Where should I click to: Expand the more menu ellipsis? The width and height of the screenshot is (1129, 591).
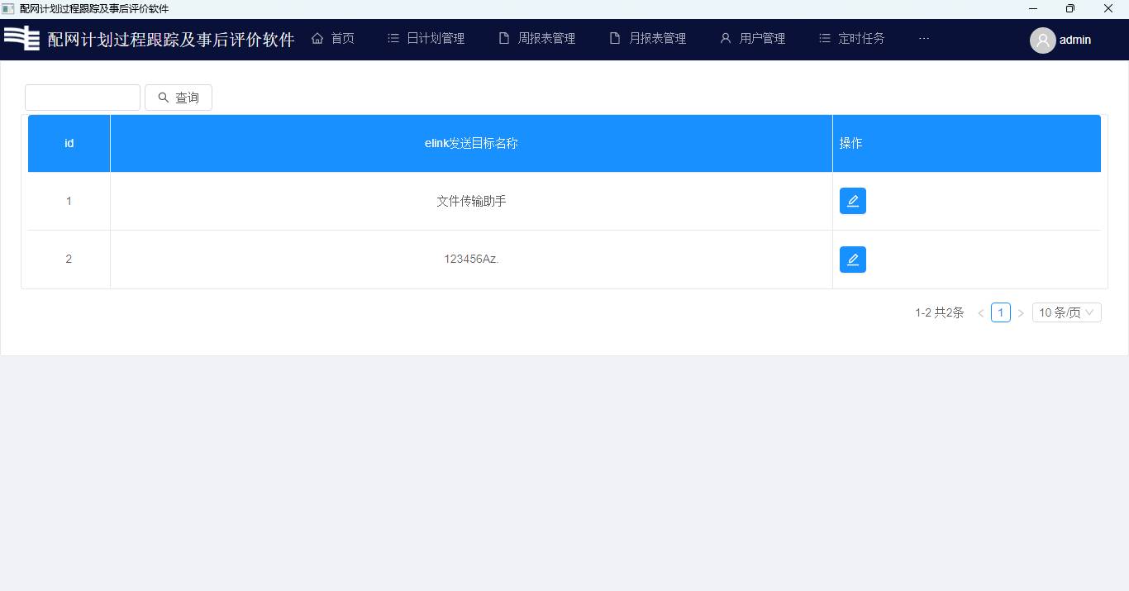924,39
